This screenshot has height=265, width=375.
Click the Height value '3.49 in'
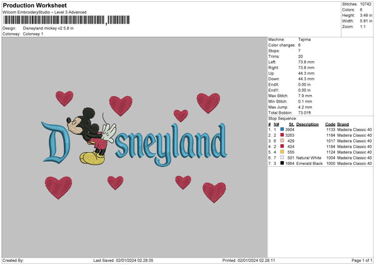366,15
